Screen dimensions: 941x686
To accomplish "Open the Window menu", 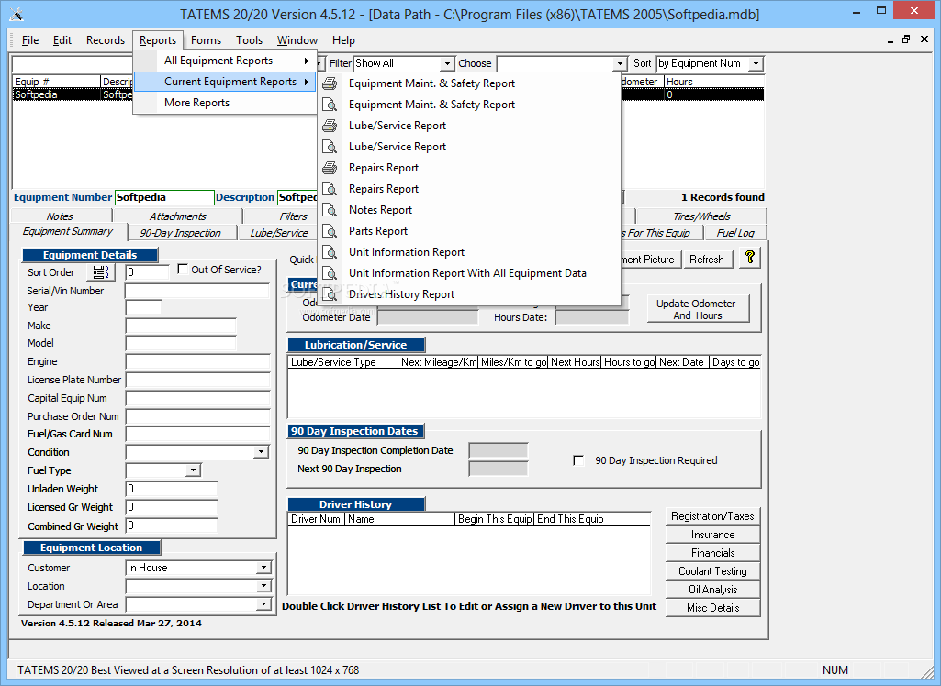I will [297, 40].
